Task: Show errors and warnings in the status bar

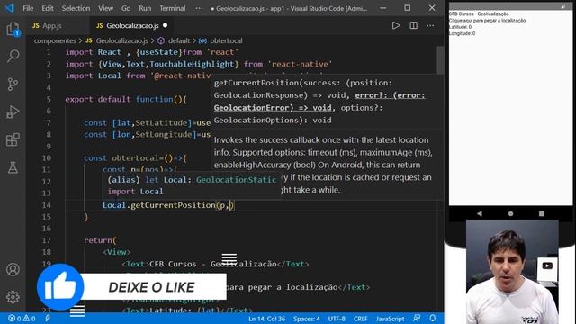Action: (x=22, y=319)
